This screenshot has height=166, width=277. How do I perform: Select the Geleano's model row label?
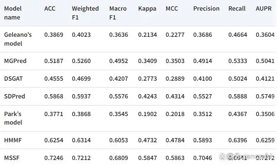coord(18,39)
